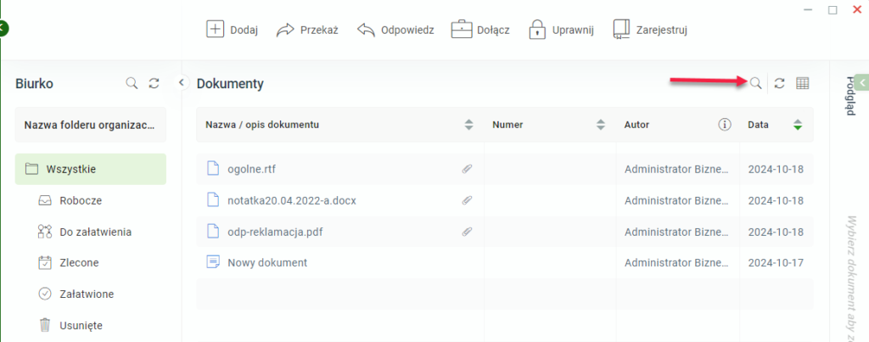Click author cell of ogolne.rtf row
The width and height of the screenshot is (869, 342).
675,169
